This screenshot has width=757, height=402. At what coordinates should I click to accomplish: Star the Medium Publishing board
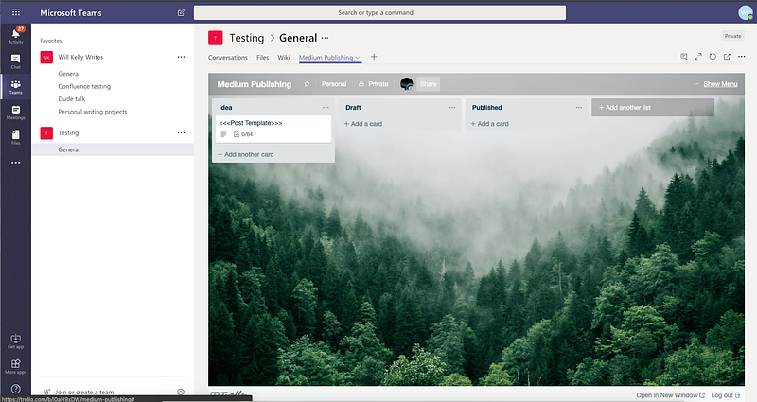tap(307, 84)
